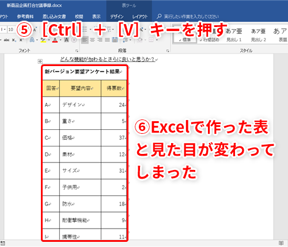The width and height of the screenshot is (288, 247).
Task: Open the table tools レイアウト tab
Action: coord(140,17)
